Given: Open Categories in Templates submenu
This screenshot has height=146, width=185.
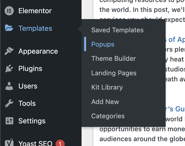Looking at the screenshot, I should (x=108, y=116).
